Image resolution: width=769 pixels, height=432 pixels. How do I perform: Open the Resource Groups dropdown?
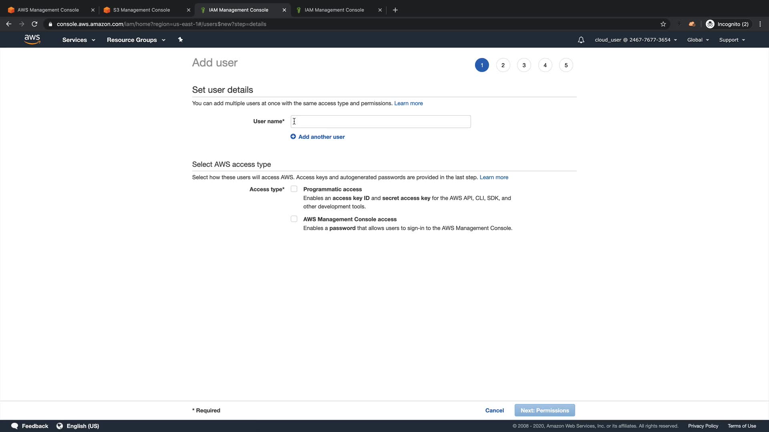point(136,40)
